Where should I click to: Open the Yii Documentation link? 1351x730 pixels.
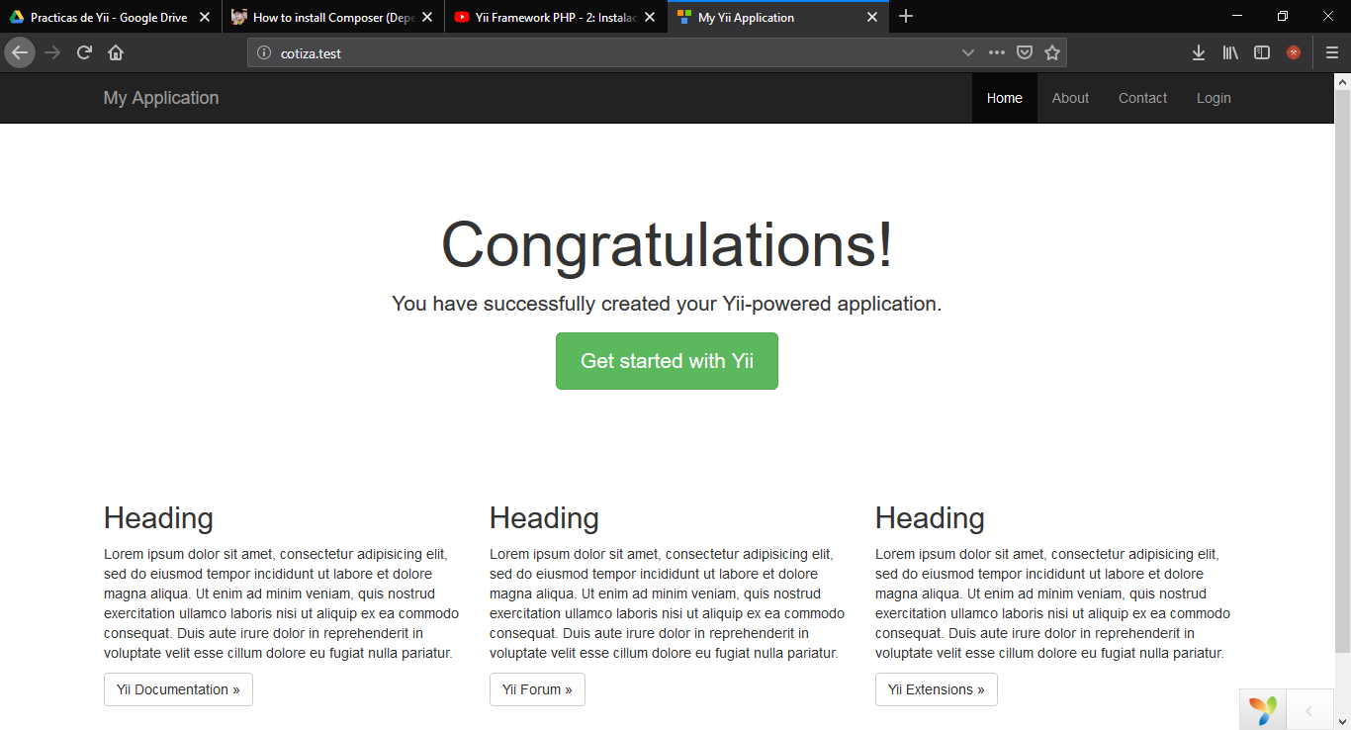click(178, 689)
